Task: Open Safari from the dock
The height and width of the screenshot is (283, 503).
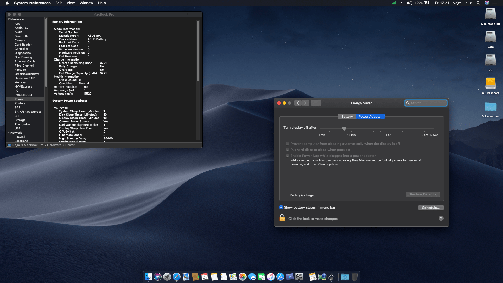Action: 177,277
